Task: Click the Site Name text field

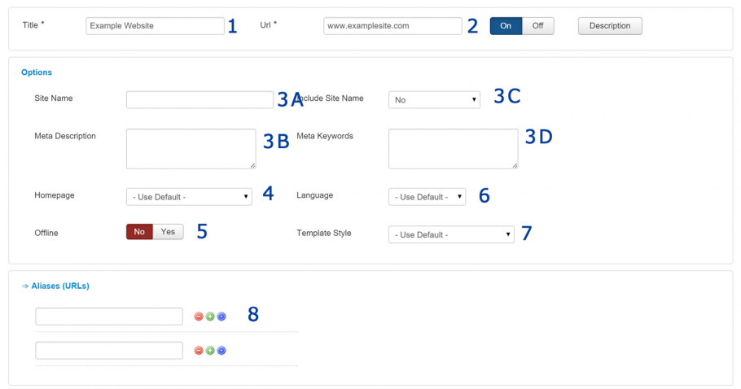Action: point(199,99)
